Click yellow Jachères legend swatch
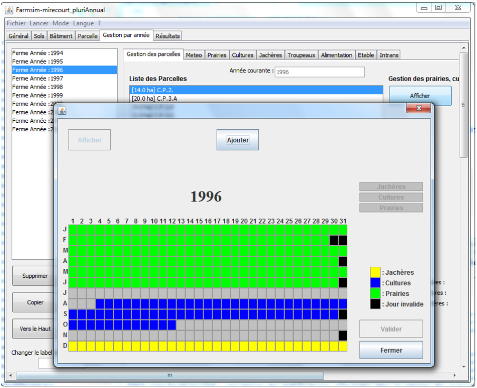The image size is (477, 388). pos(375,273)
